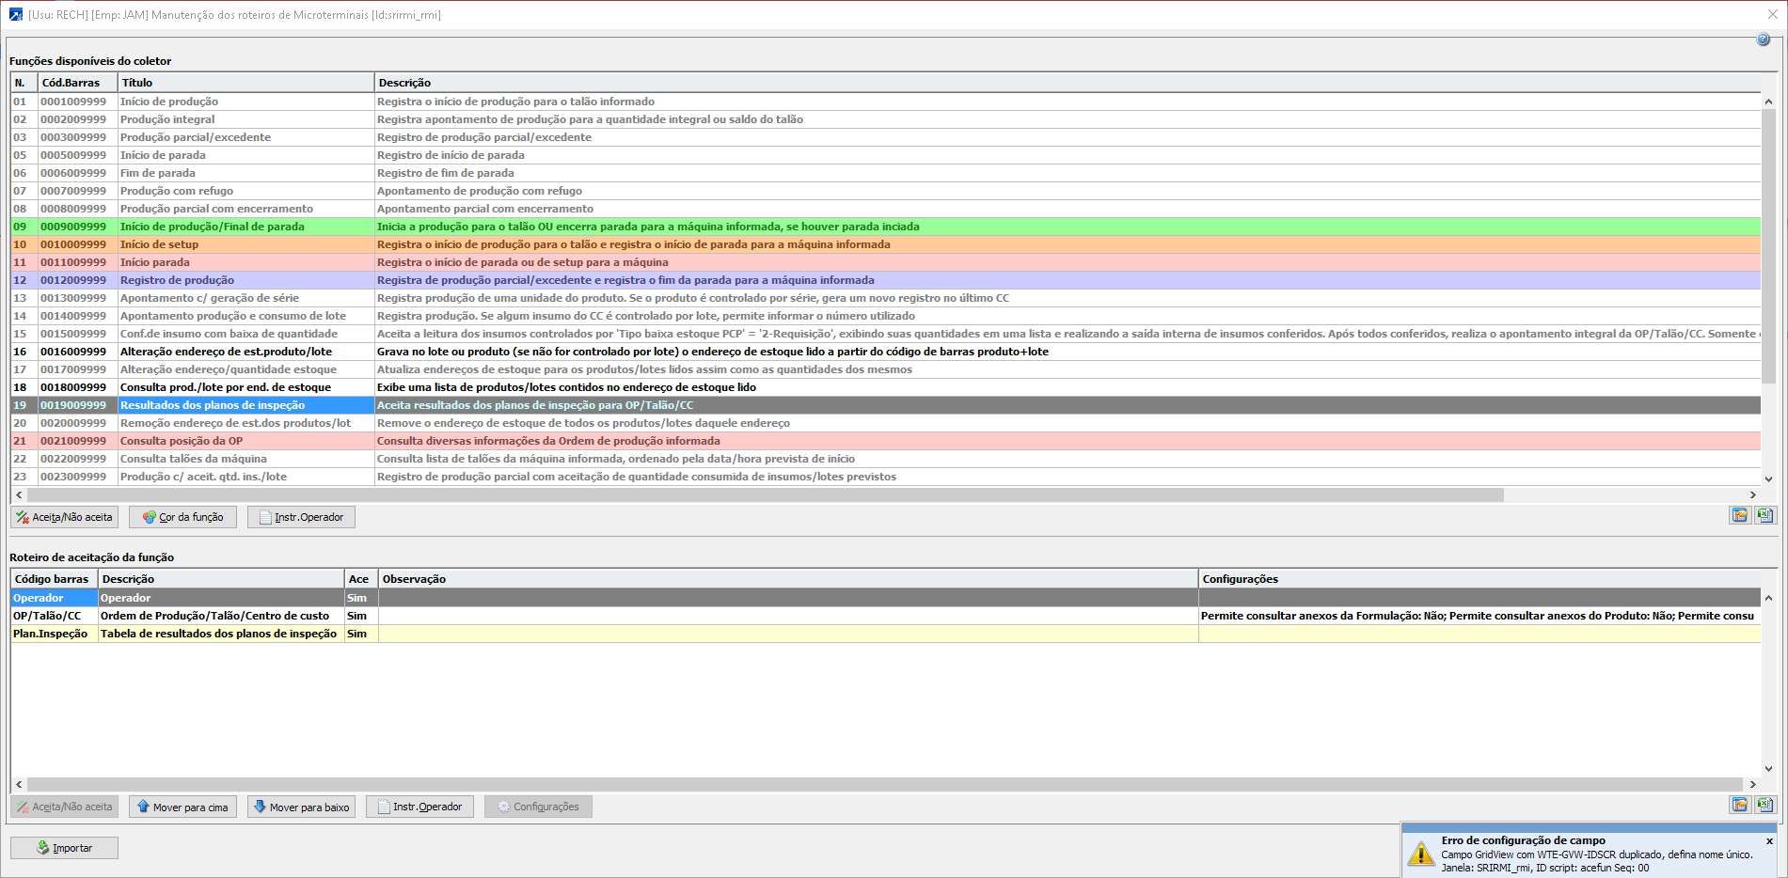Image resolution: width=1788 pixels, height=878 pixels.
Task: Select 'Remoção endereço de est.dos produtos/lot' row
Action: tap(886, 423)
